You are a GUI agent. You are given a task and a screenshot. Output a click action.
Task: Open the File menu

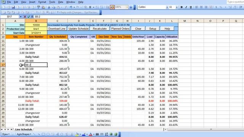[x=9, y=2]
